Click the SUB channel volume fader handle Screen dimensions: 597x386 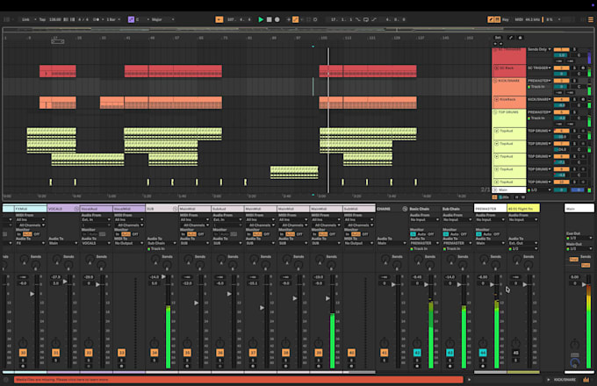click(163, 277)
